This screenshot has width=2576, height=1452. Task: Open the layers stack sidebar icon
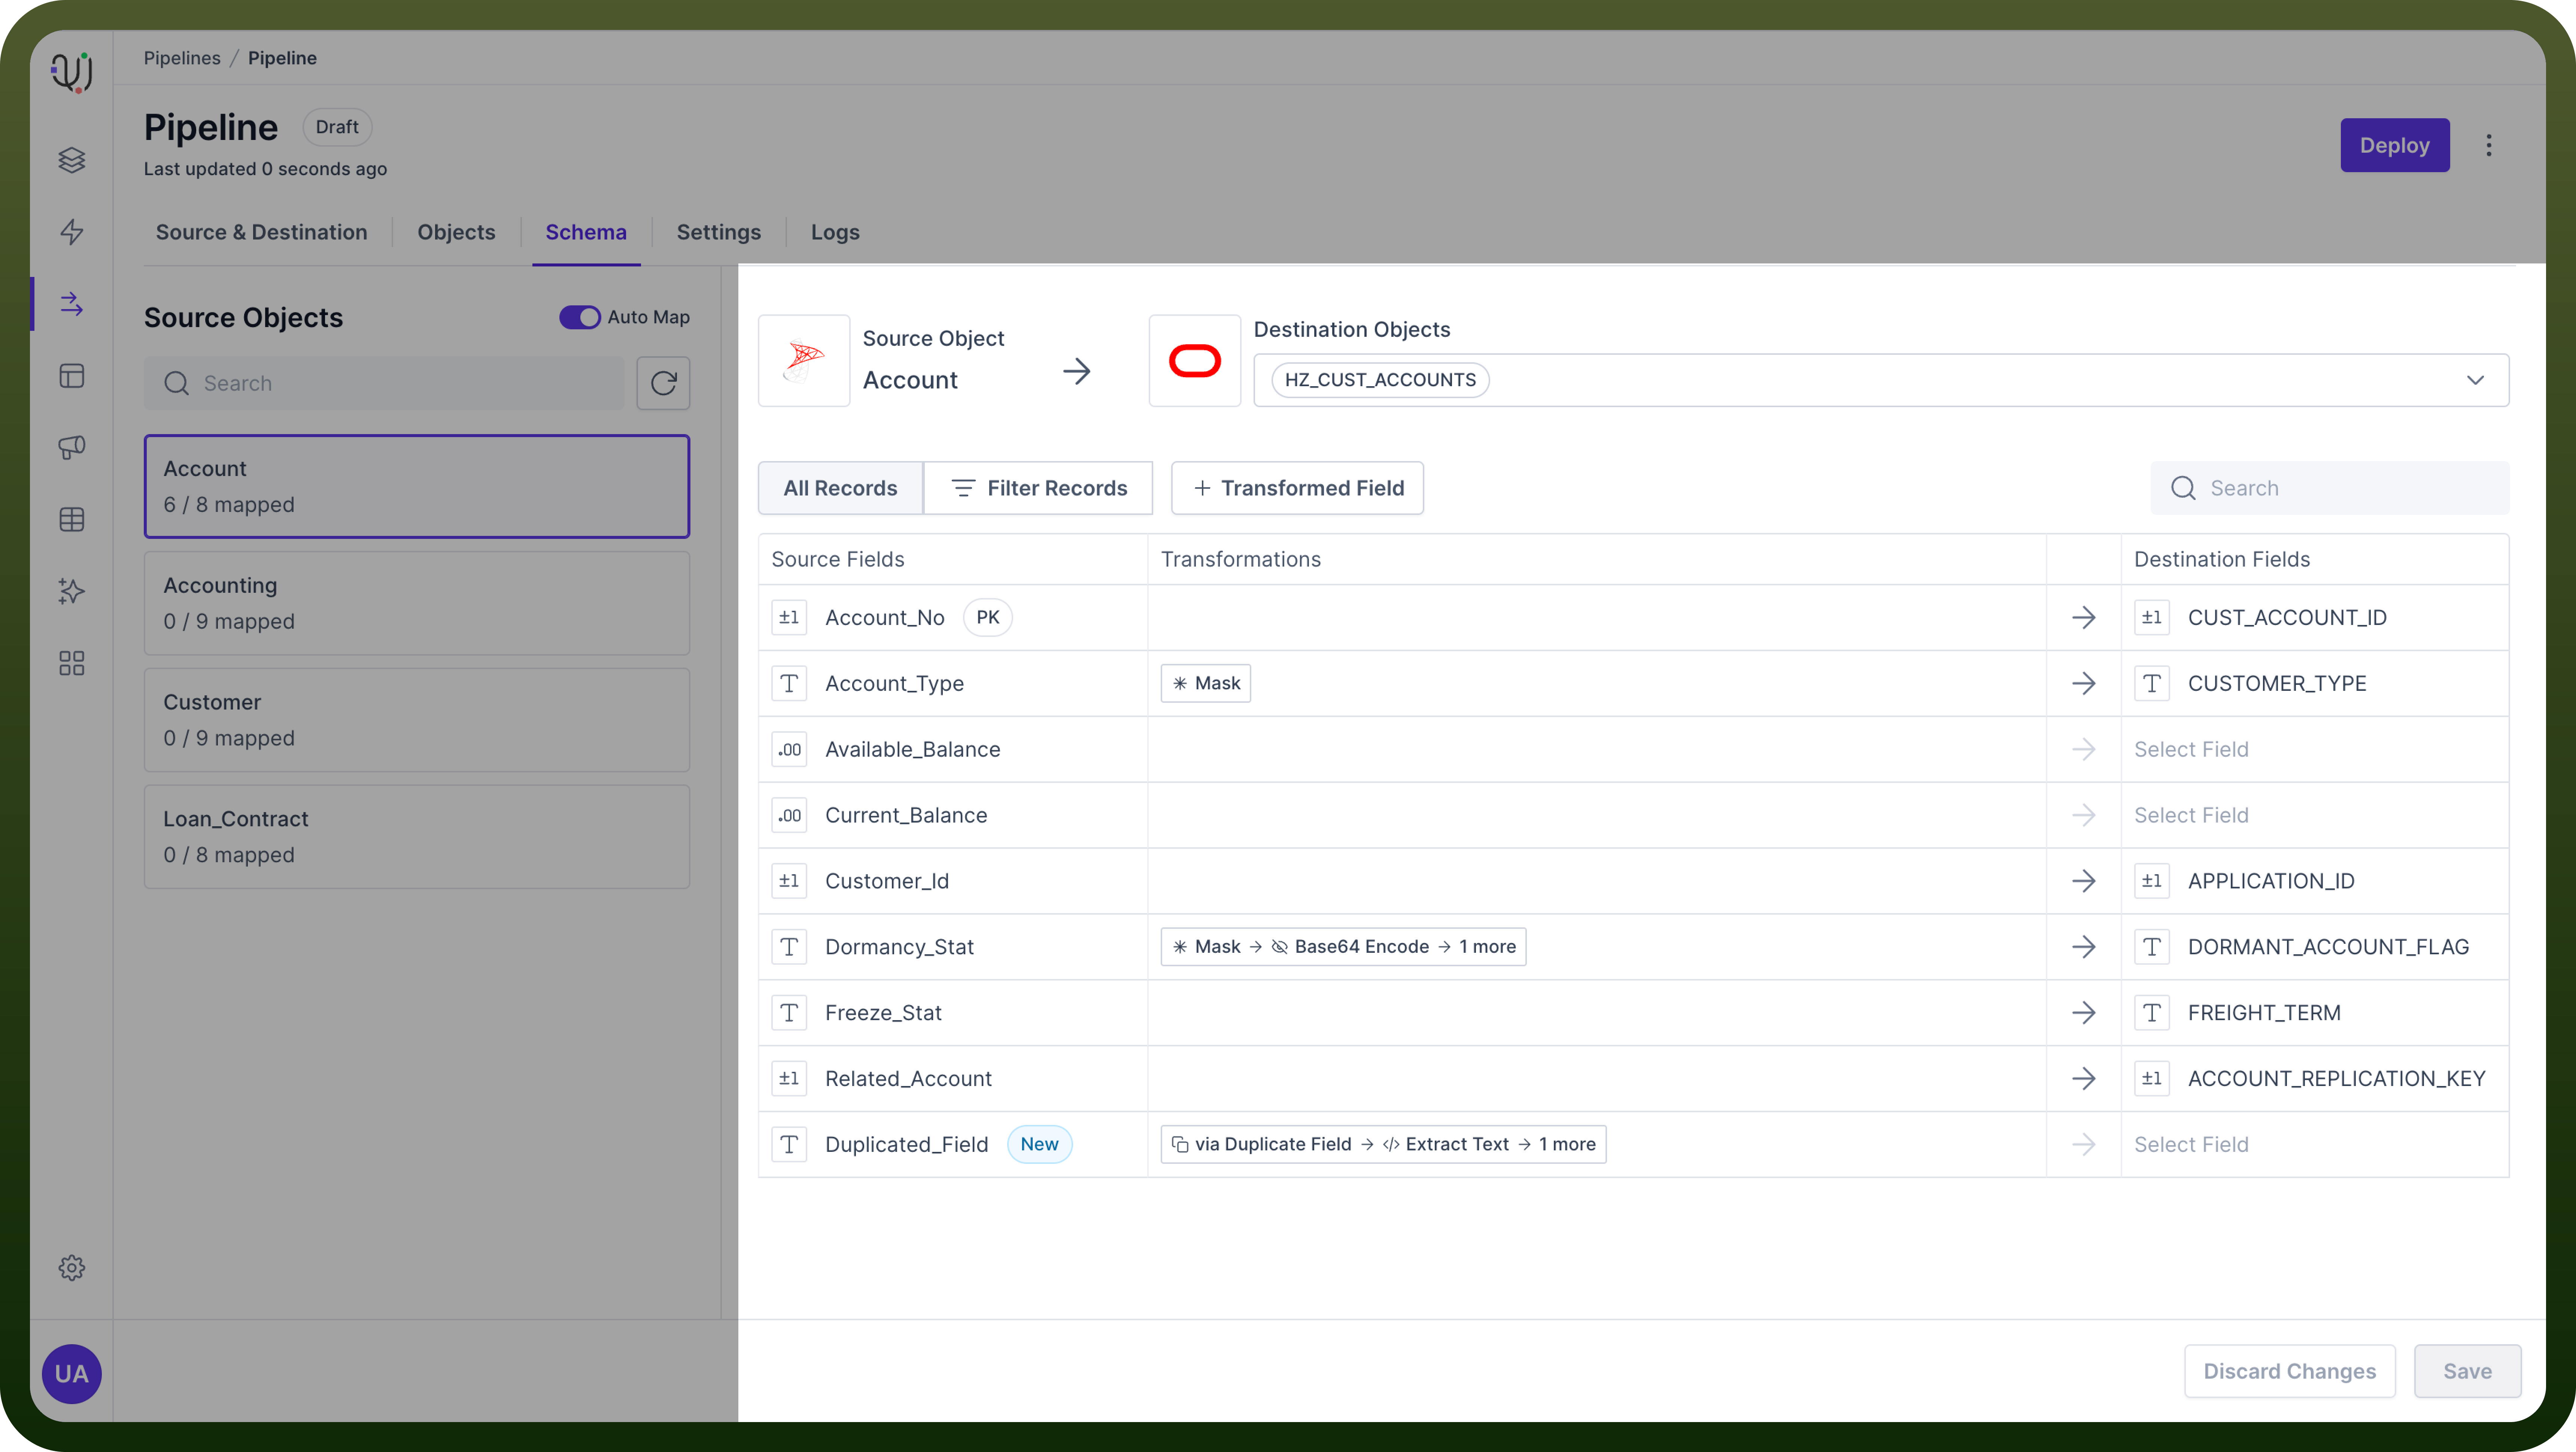click(72, 160)
